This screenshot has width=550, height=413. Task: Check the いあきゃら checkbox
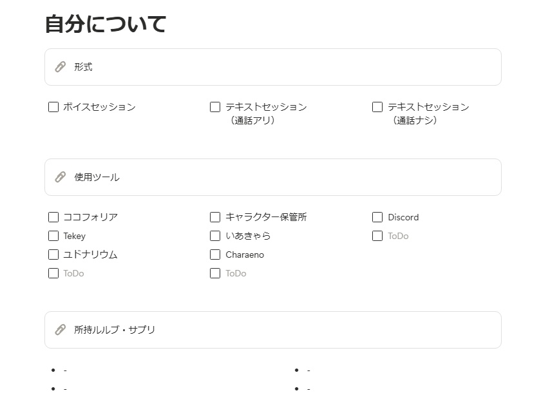(x=215, y=236)
